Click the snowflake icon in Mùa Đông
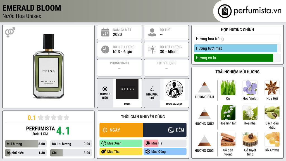 click(148, 151)
